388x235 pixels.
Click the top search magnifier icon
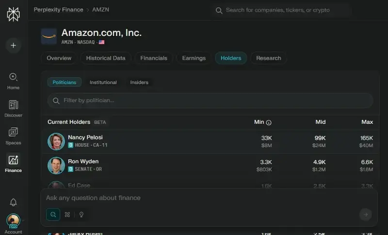click(x=219, y=10)
